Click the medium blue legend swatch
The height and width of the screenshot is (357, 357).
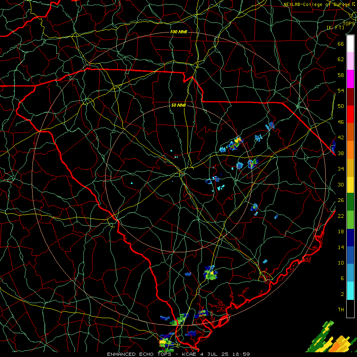350,255
